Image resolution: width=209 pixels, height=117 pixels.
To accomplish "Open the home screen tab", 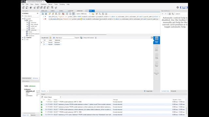I will pyautogui.click(x=23, y=2).
